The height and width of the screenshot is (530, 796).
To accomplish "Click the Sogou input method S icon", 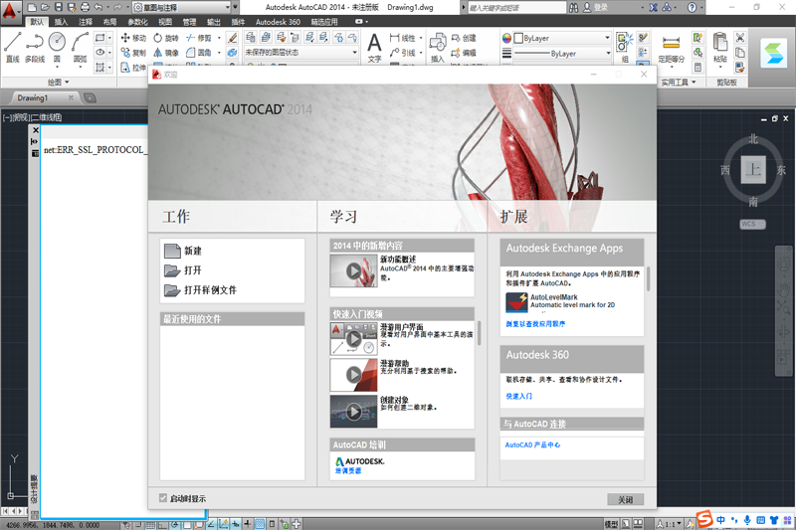I will point(704,519).
